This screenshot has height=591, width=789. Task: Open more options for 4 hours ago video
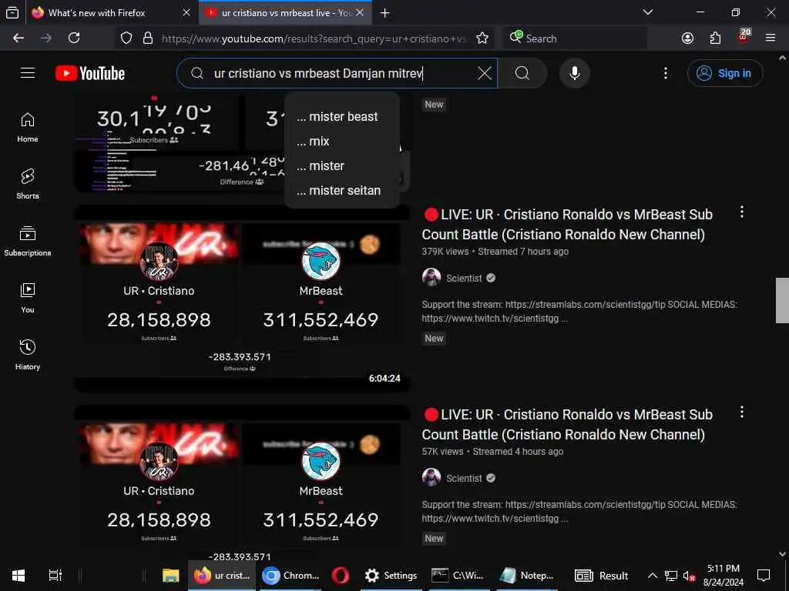pos(742,412)
